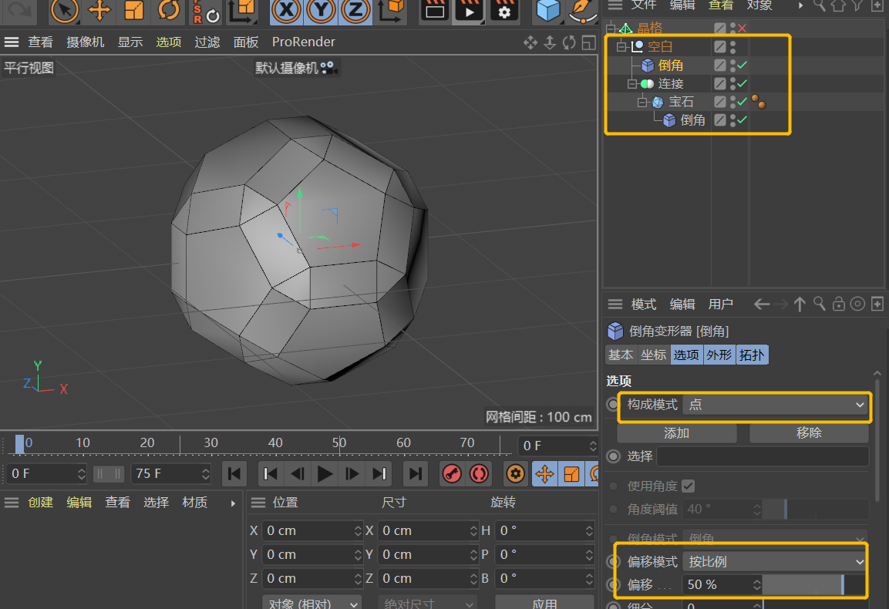This screenshot has height=609, width=889.
Task: Activate the Move tool in top toolbar
Action: pos(99,10)
